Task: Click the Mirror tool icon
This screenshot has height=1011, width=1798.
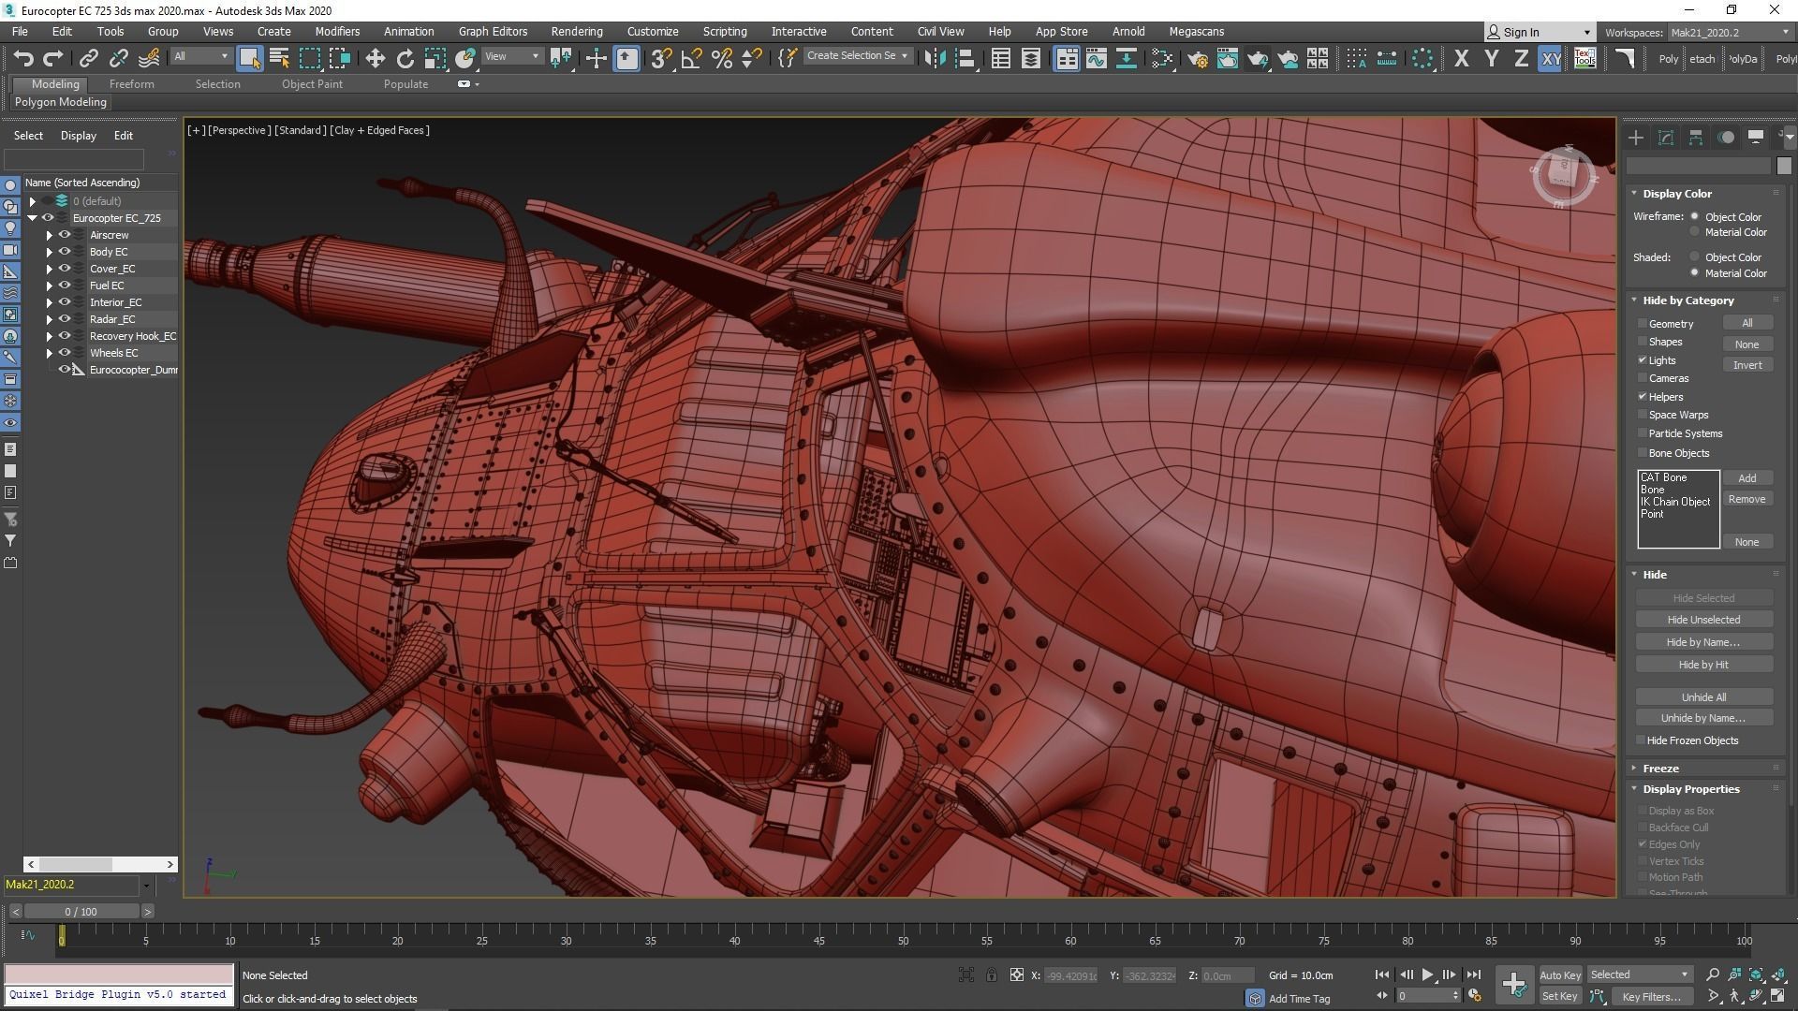Action: click(x=934, y=58)
